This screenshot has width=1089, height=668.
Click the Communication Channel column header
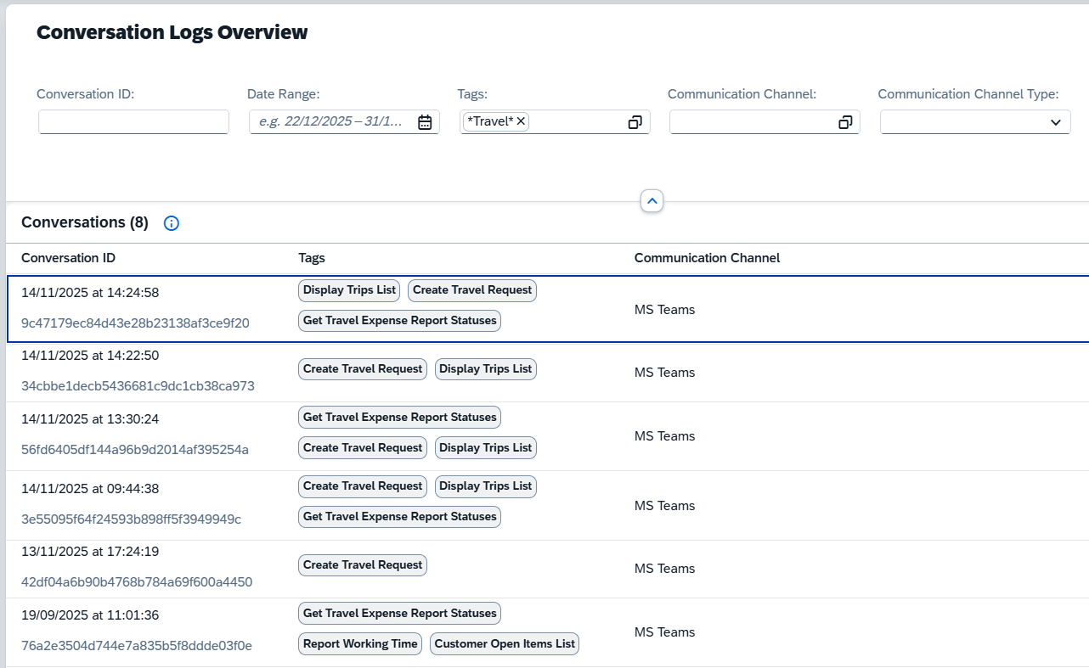pos(707,258)
